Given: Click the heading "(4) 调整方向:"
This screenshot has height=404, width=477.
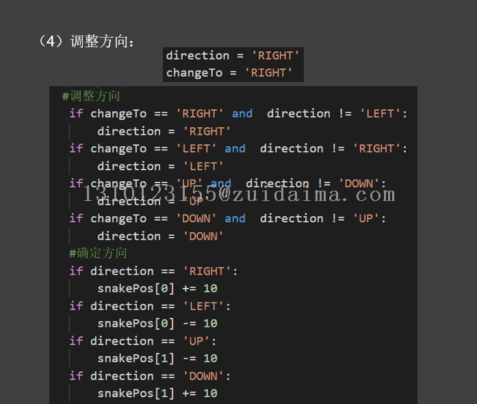Looking at the screenshot, I should [x=88, y=42].
